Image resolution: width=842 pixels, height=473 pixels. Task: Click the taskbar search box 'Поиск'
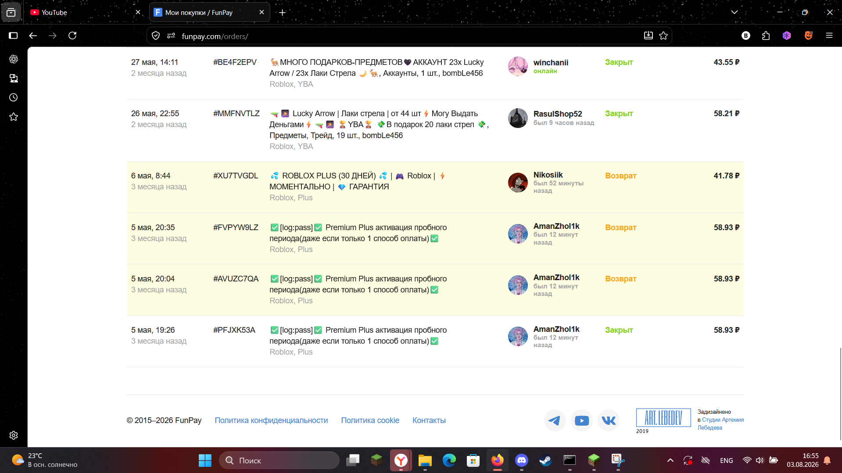(279, 460)
